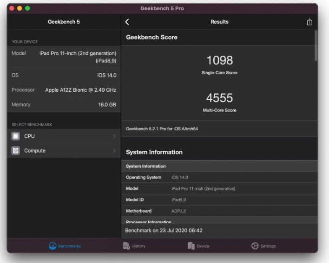Viewport: 329px width, 263px height.
Task: Click the 'System Information' table header row
Action: (x=219, y=166)
